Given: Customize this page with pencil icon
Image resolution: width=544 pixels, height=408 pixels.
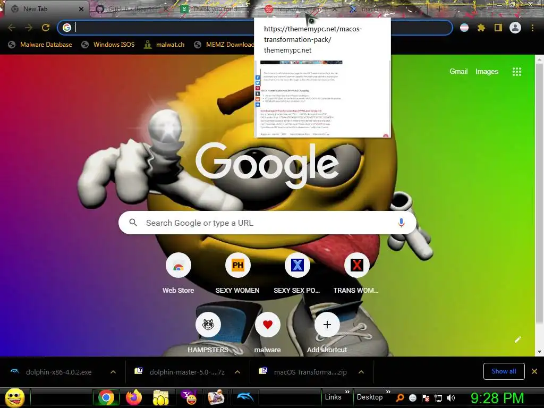Looking at the screenshot, I should 517,339.
